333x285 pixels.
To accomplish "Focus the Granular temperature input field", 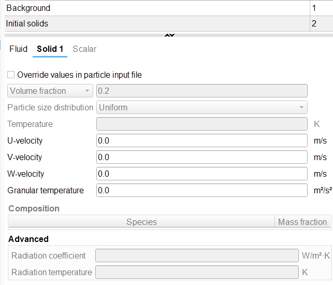I will click(x=202, y=190).
